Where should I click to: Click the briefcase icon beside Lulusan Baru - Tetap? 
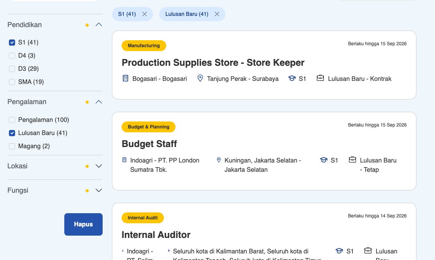(352, 160)
